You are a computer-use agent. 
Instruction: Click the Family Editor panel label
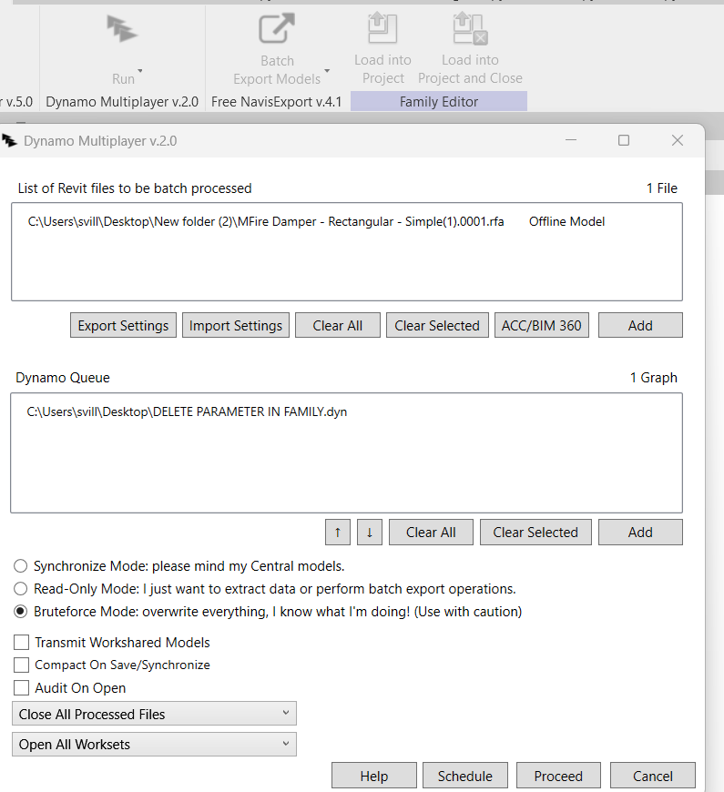tap(439, 102)
